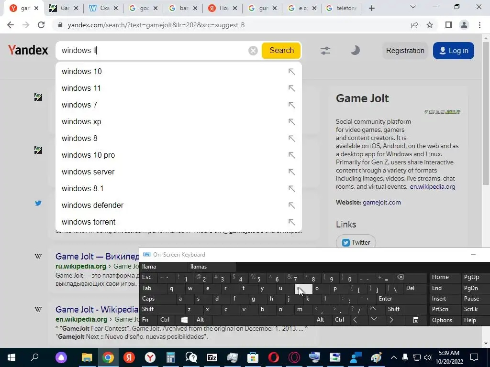490x367 pixels.
Task: Switch to the Wikipedia 'Ска' tab
Action: [103, 9]
